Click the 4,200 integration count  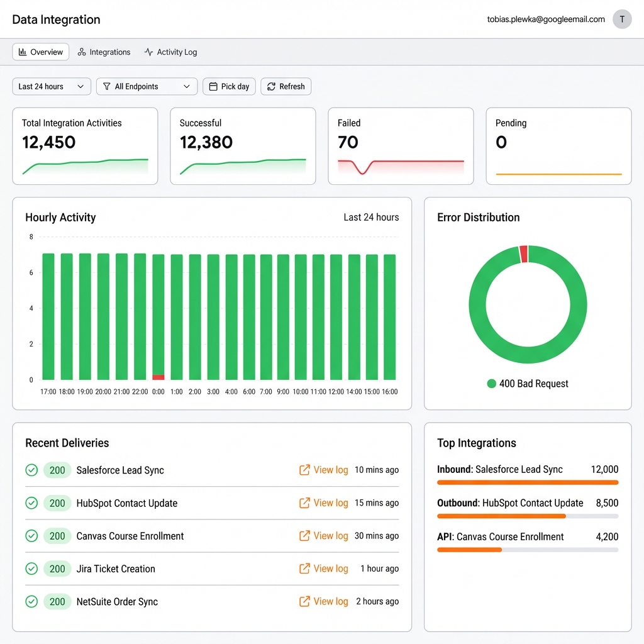coord(607,537)
